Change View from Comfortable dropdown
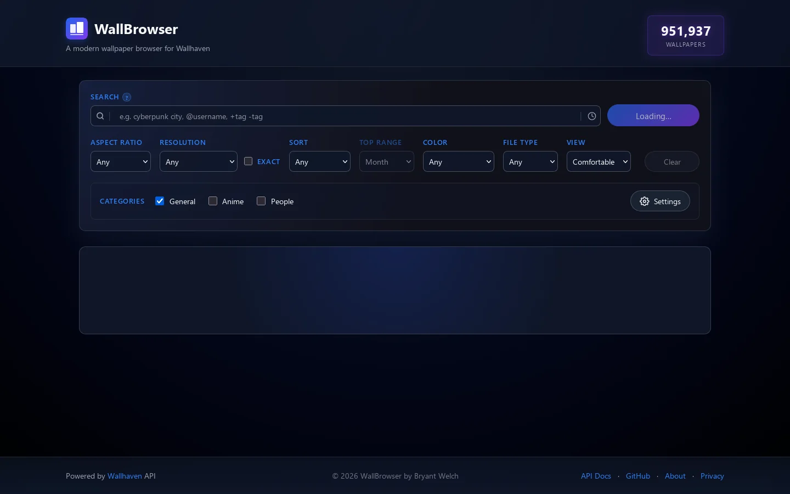This screenshot has width=790, height=494. pos(599,161)
